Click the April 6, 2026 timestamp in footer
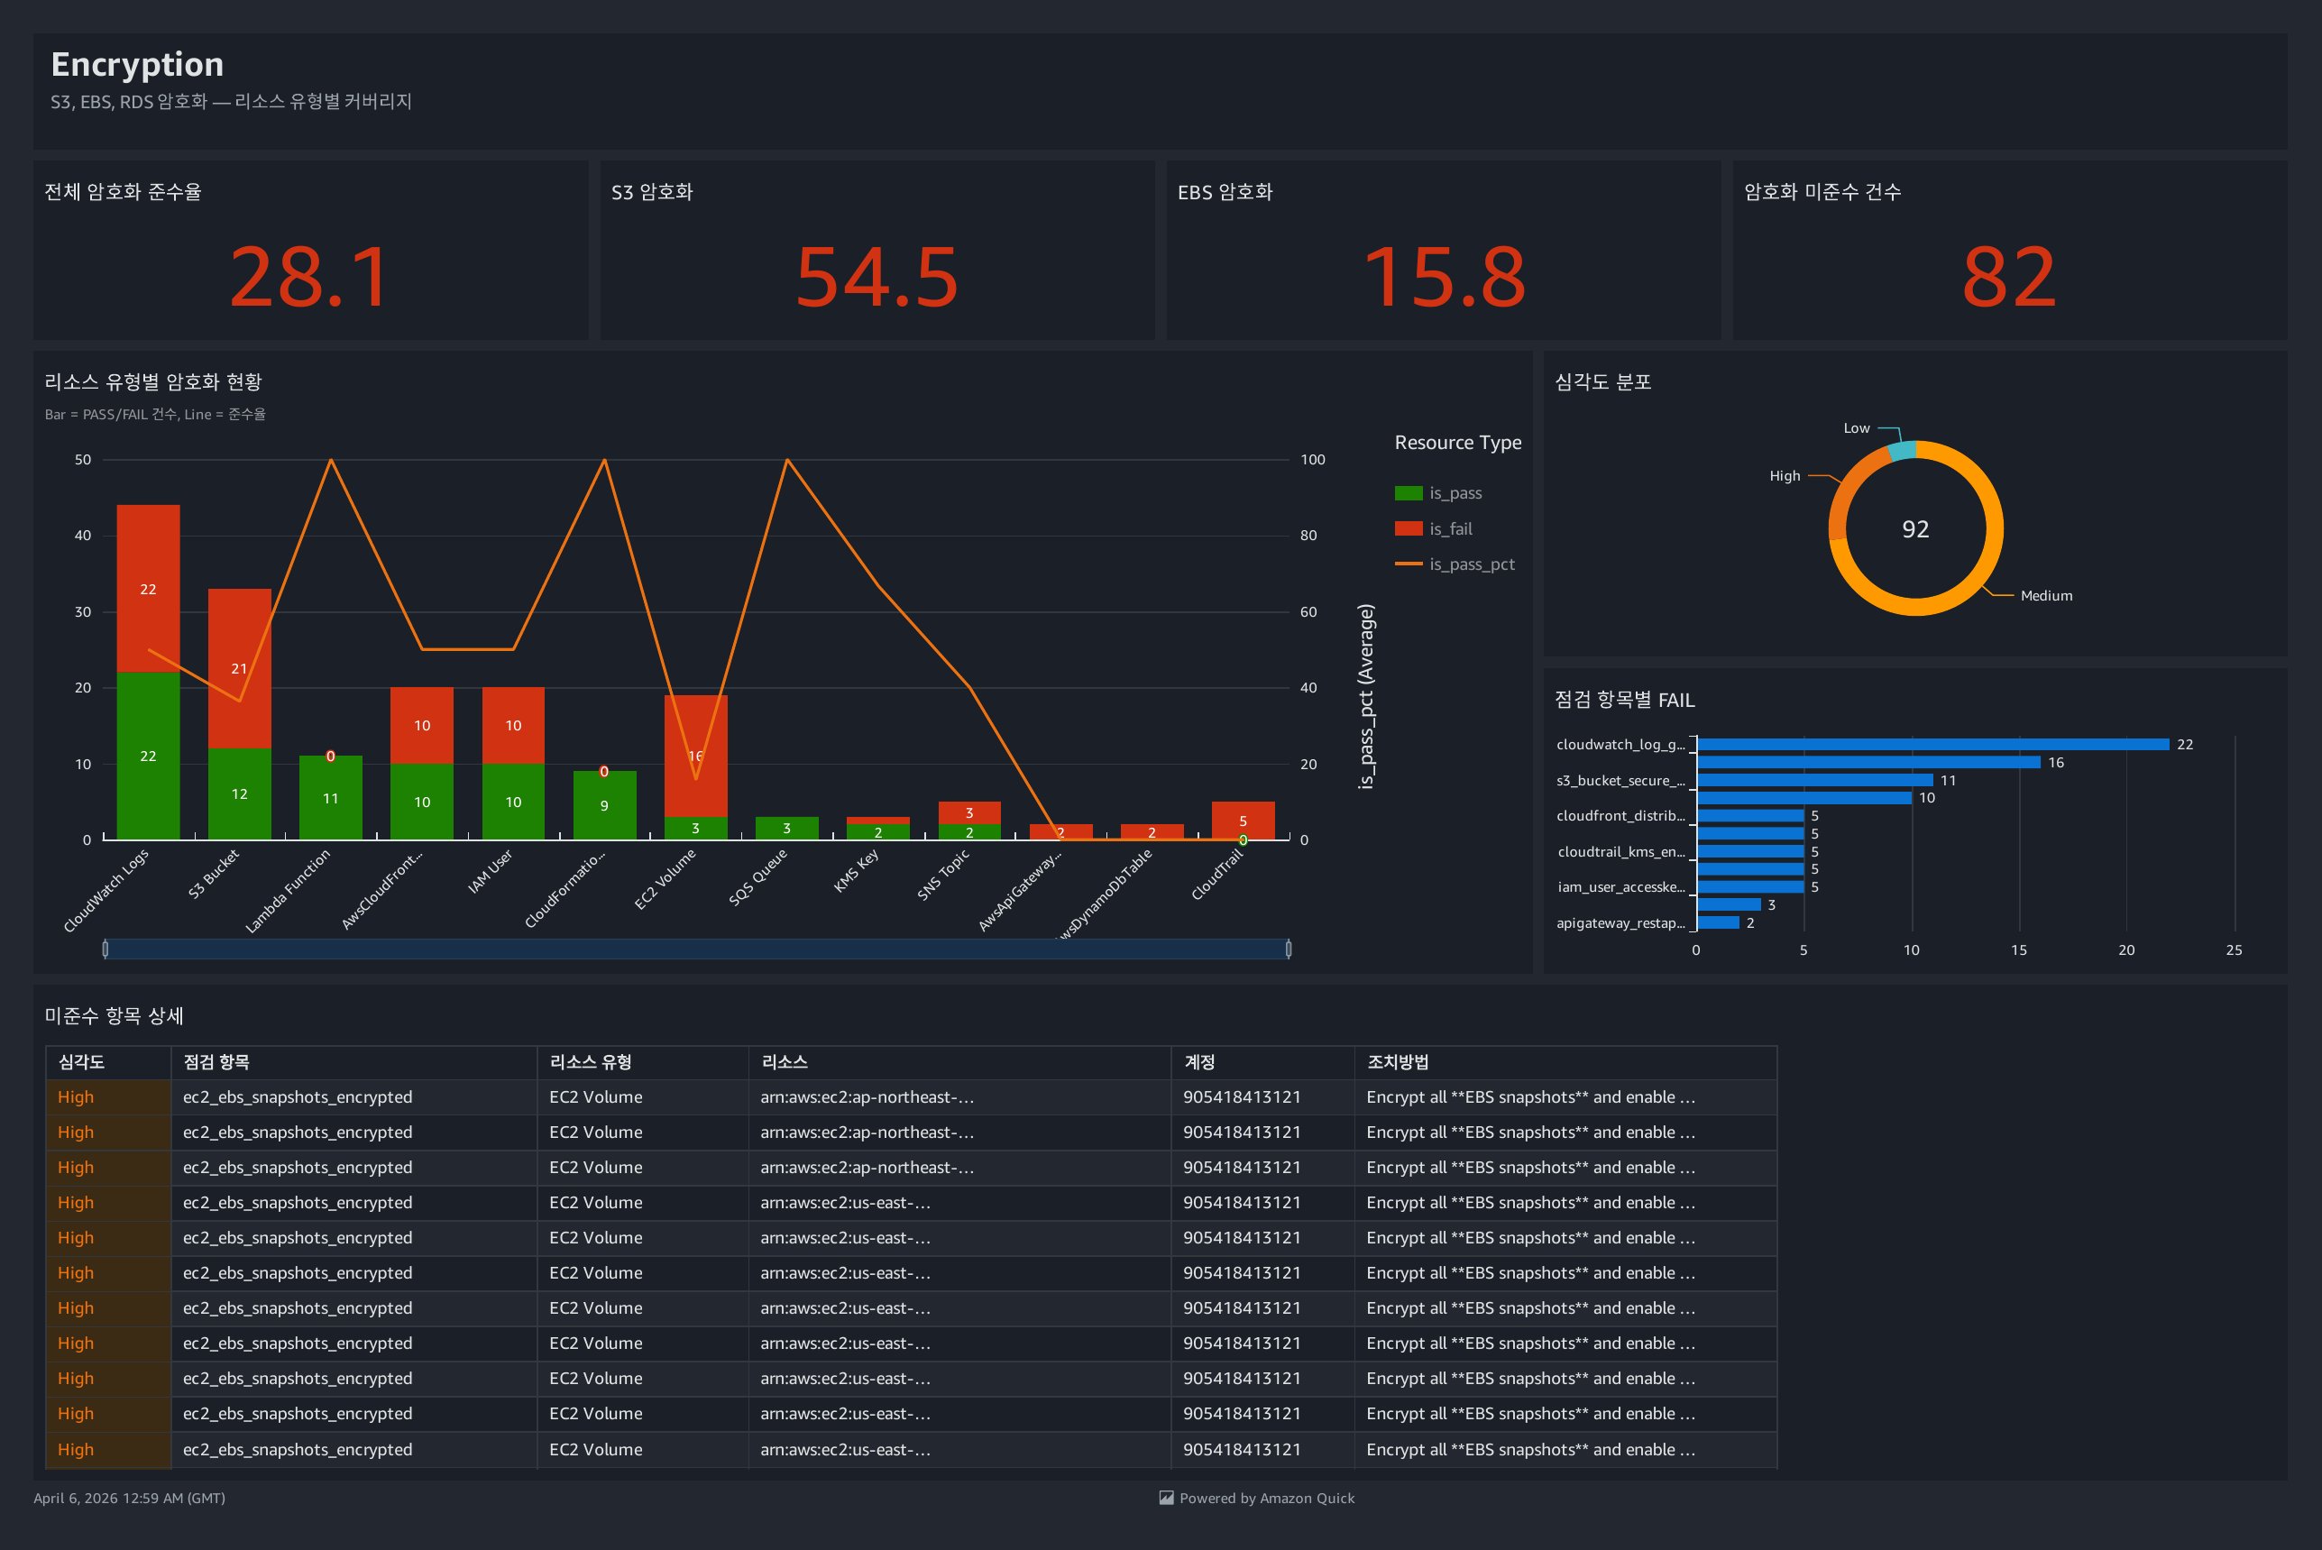The image size is (2322, 1550). (x=130, y=1498)
